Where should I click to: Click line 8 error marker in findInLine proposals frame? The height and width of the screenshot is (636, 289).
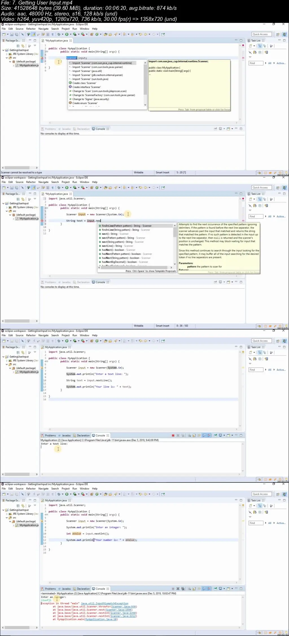pyautogui.click(x=42, y=221)
